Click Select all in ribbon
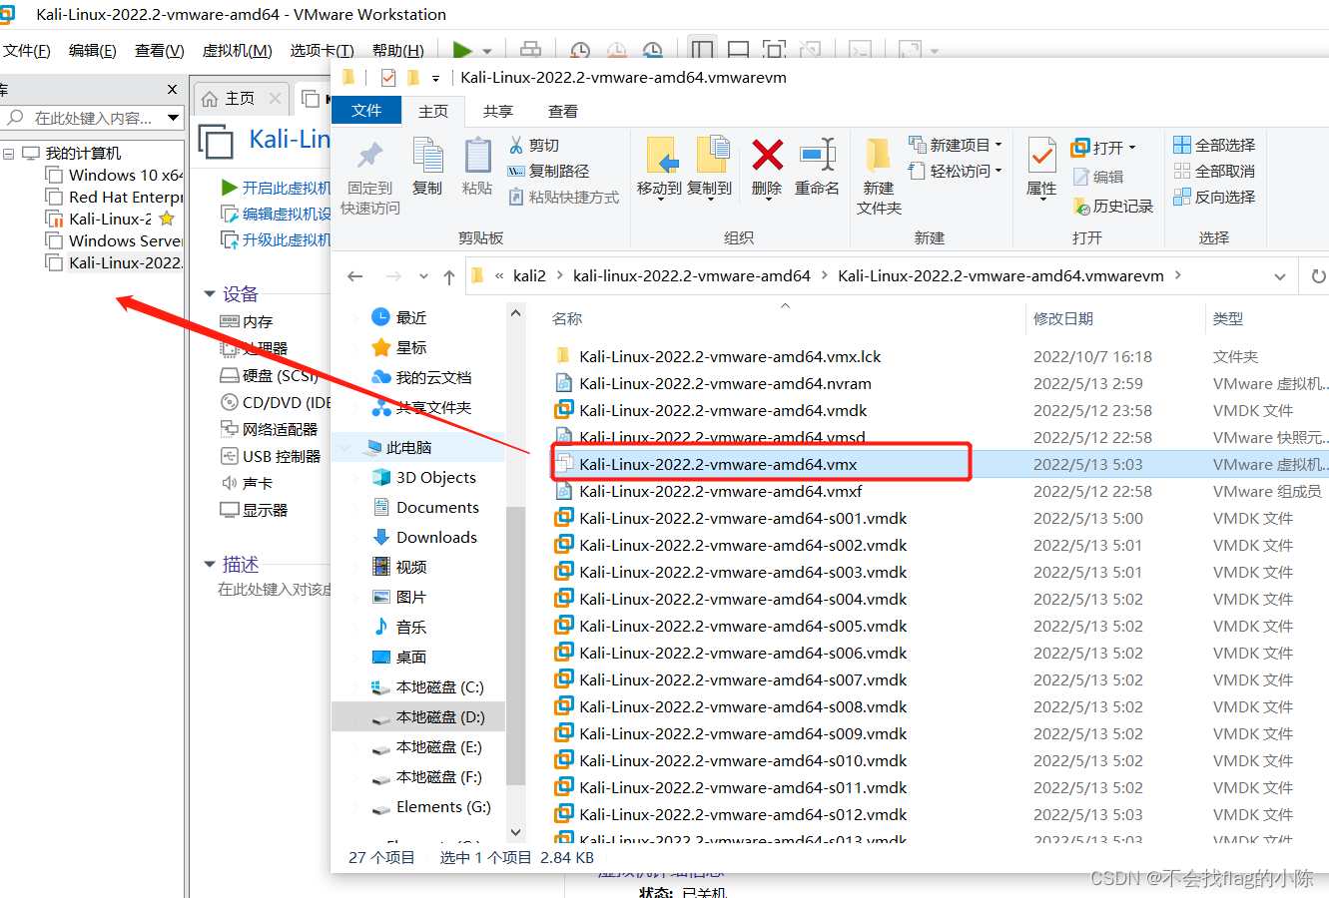The width and height of the screenshot is (1329, 898). click(1215, 146)
